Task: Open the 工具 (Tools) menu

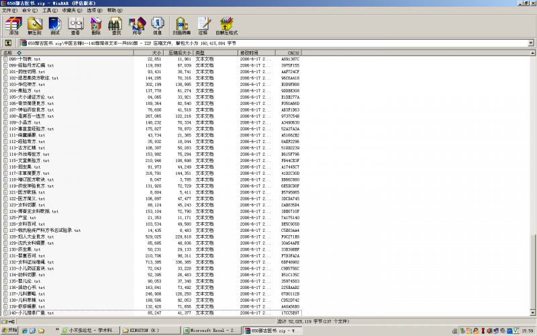Action: tap(50, 10)
